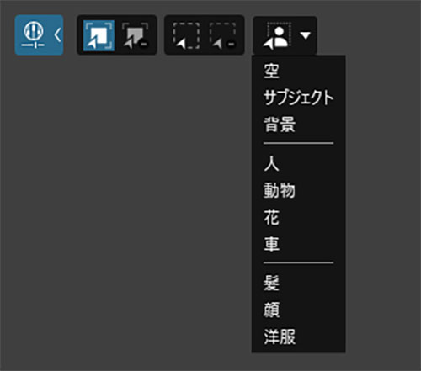Choose the rectangle selection add tool
Image resolution: width=421 pixels, height=371 pixels.
tap(186, 35)
